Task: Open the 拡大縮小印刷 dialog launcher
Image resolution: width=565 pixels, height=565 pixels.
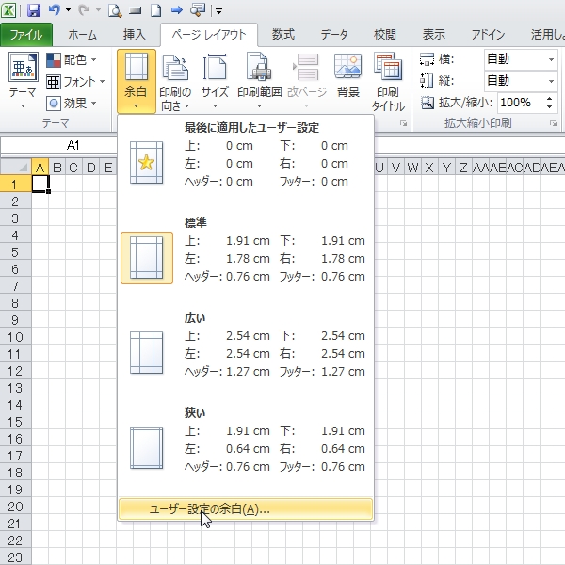Action: click(553, 123)
